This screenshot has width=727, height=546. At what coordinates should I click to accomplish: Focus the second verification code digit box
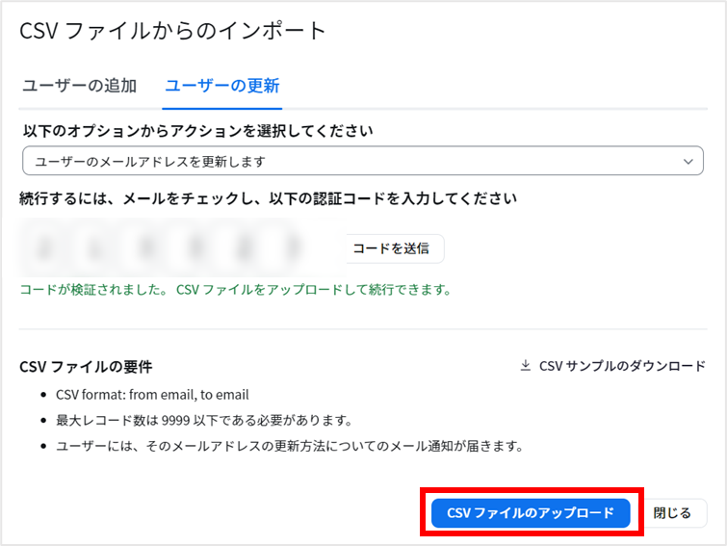pos(95,247)
